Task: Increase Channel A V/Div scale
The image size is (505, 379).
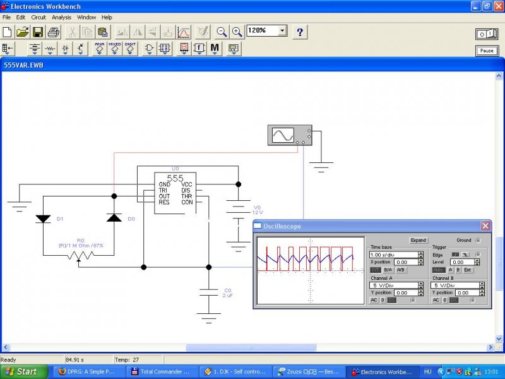Action: coord(421,284)
